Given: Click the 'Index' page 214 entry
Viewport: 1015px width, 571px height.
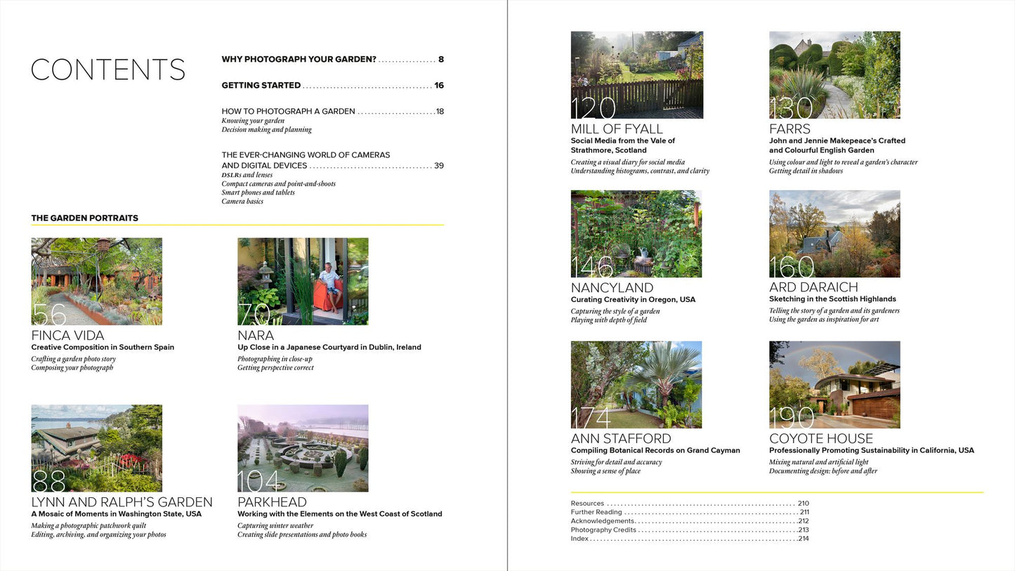Looking at the screenshot, I should [x=690, y=539].
